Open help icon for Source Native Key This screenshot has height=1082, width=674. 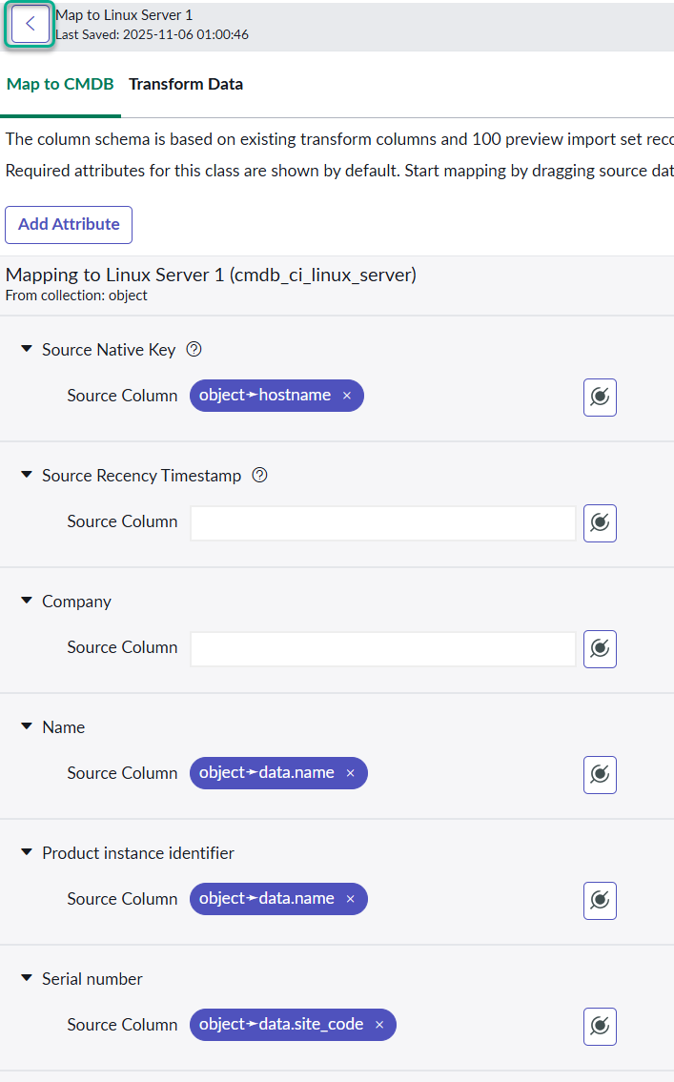(194, 350)
